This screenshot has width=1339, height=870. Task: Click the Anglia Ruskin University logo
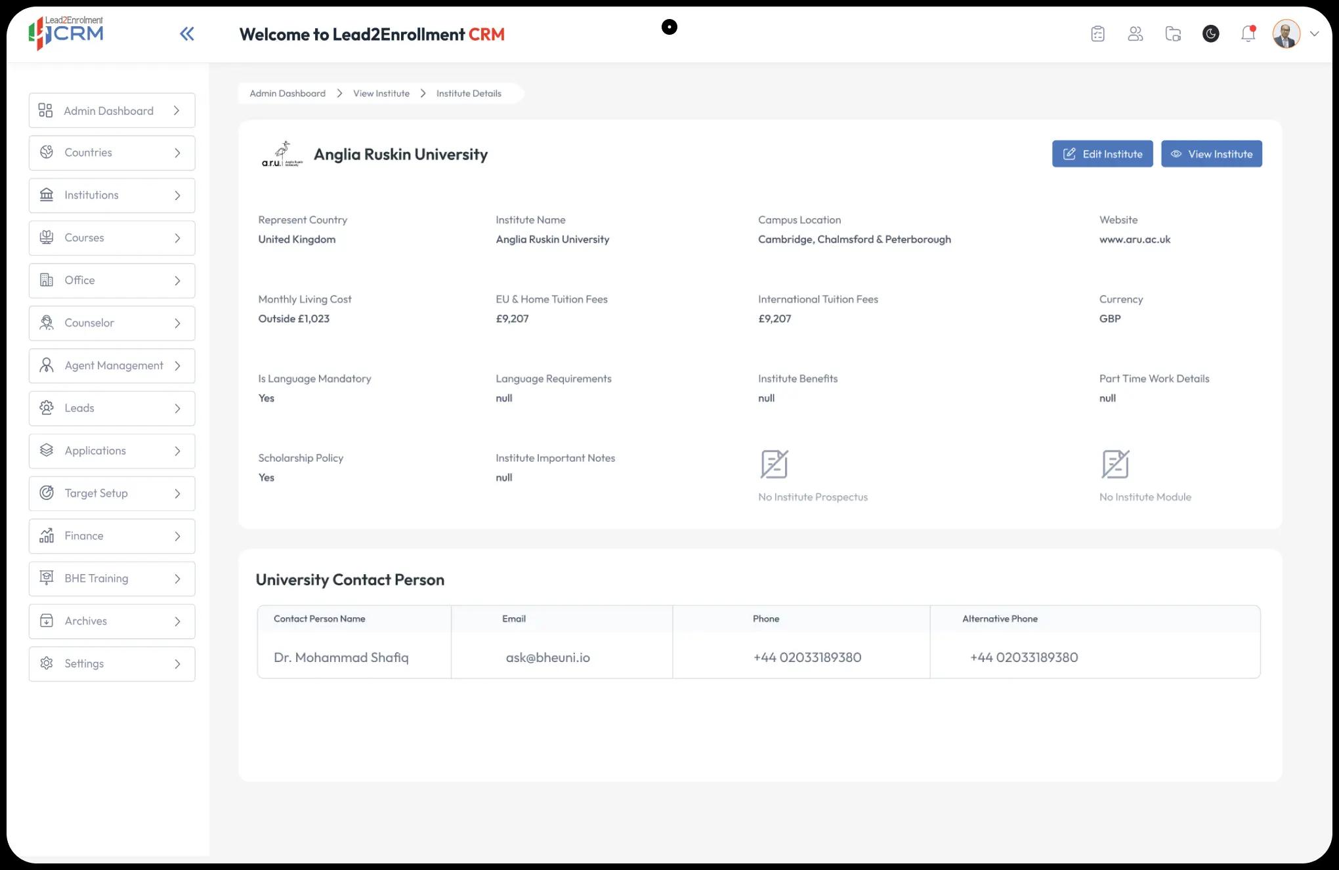pos(282,154)
